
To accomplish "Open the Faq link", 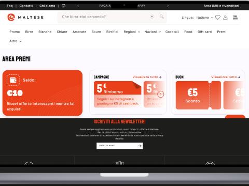I will point(10,6).
